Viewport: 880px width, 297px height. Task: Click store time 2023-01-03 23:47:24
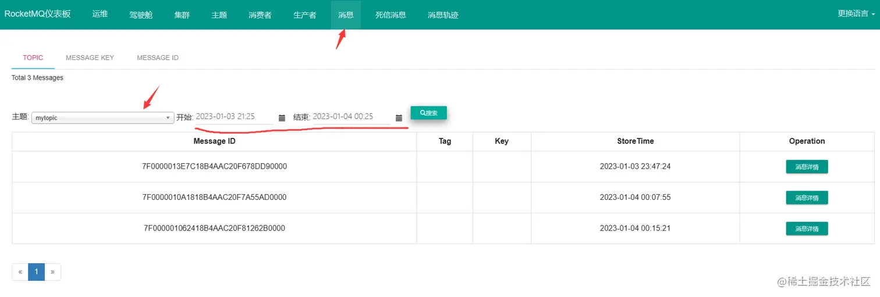(636, 166)
